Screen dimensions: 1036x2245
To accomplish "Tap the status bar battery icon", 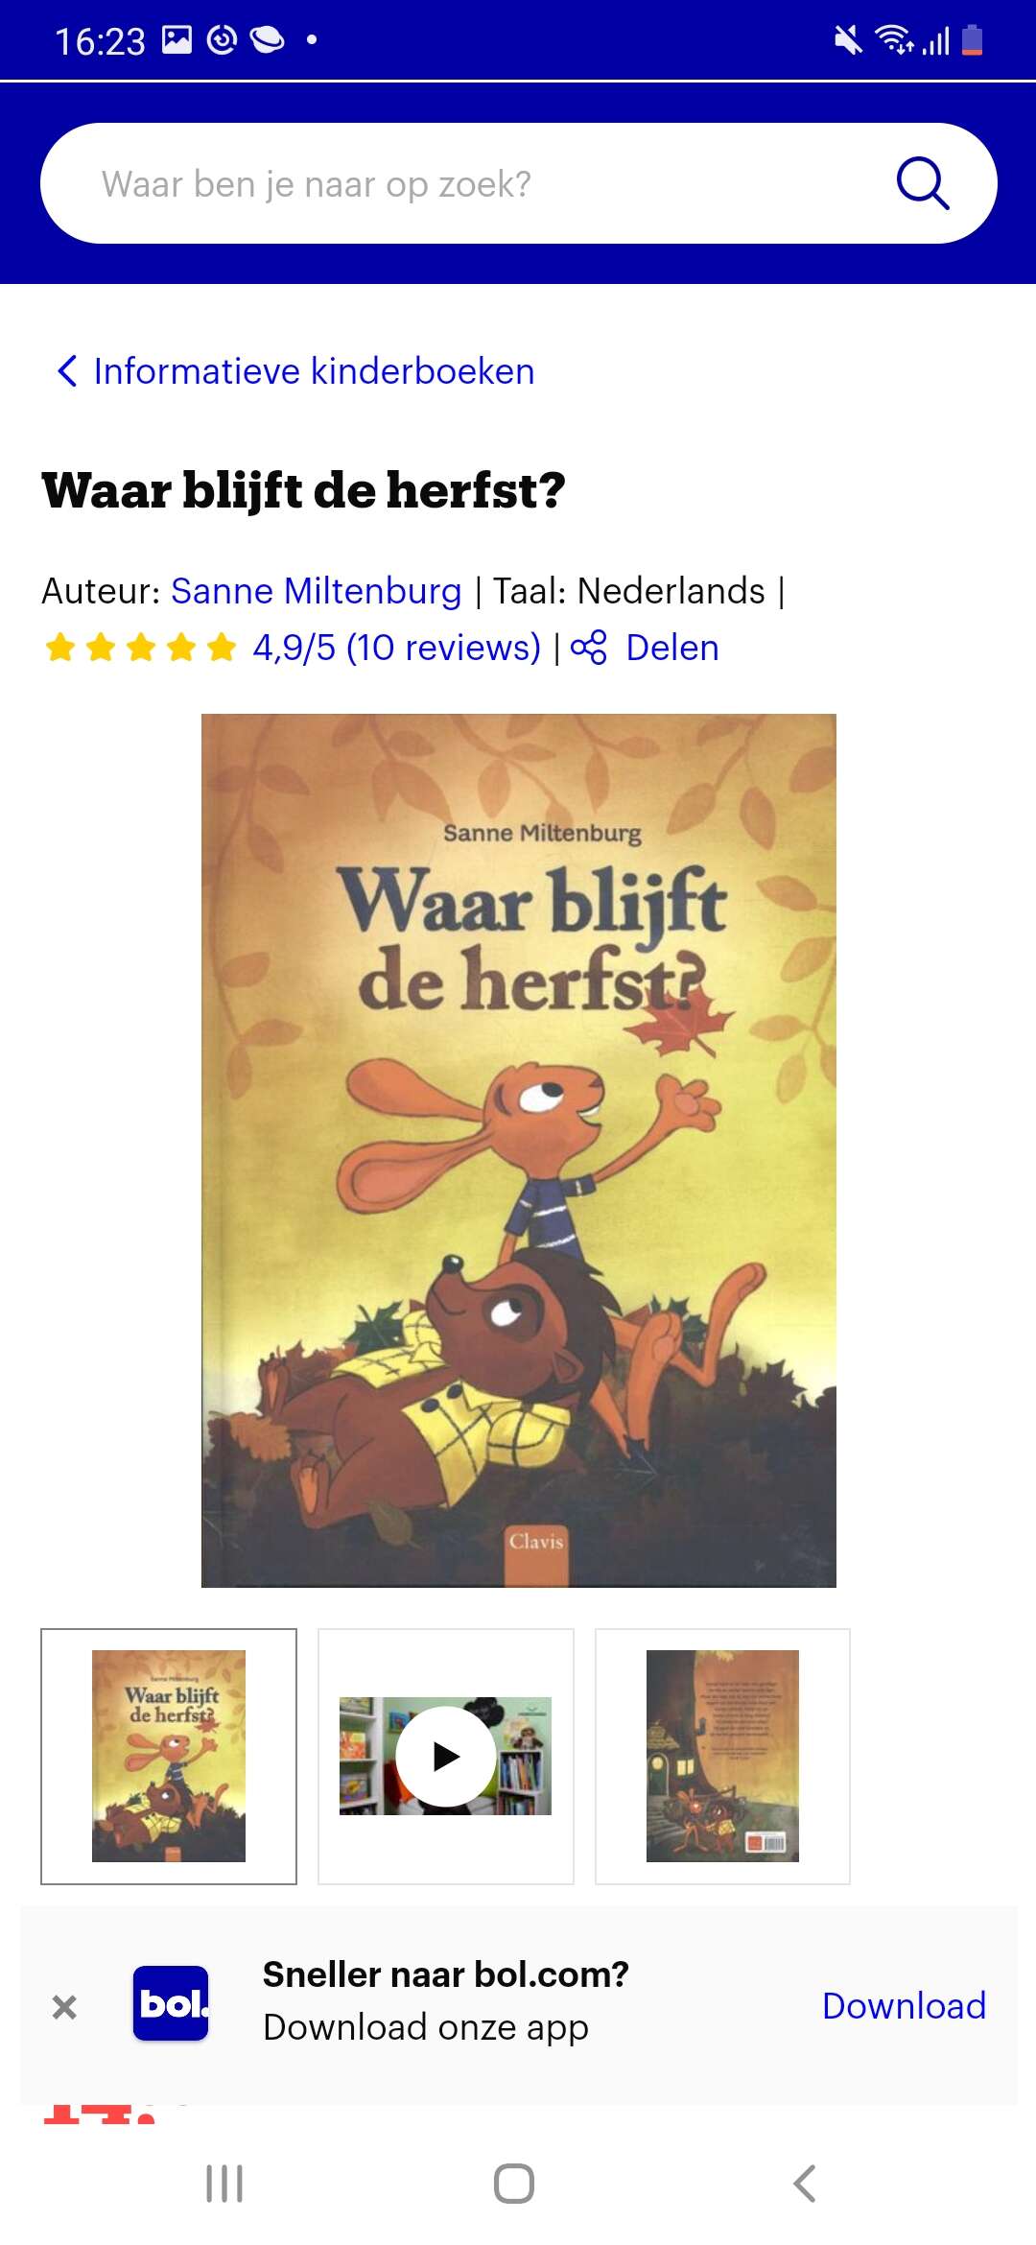I will coord(973,40).
